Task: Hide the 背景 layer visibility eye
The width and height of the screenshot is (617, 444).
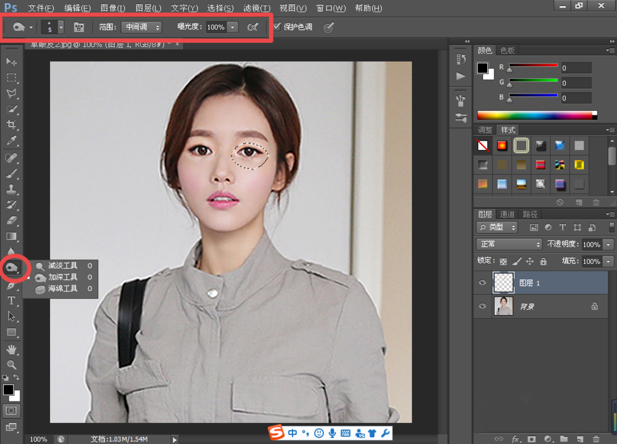Action: tap(482, 306)
